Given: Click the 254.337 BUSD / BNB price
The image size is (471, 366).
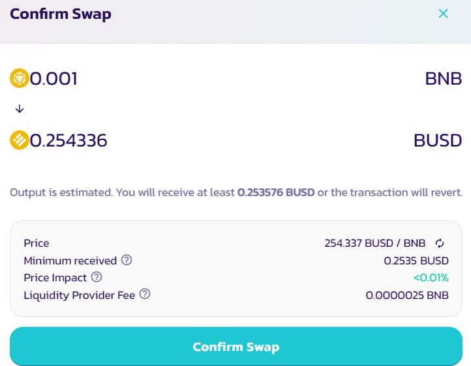Looking at the screenshot, I should coord(375,243).
